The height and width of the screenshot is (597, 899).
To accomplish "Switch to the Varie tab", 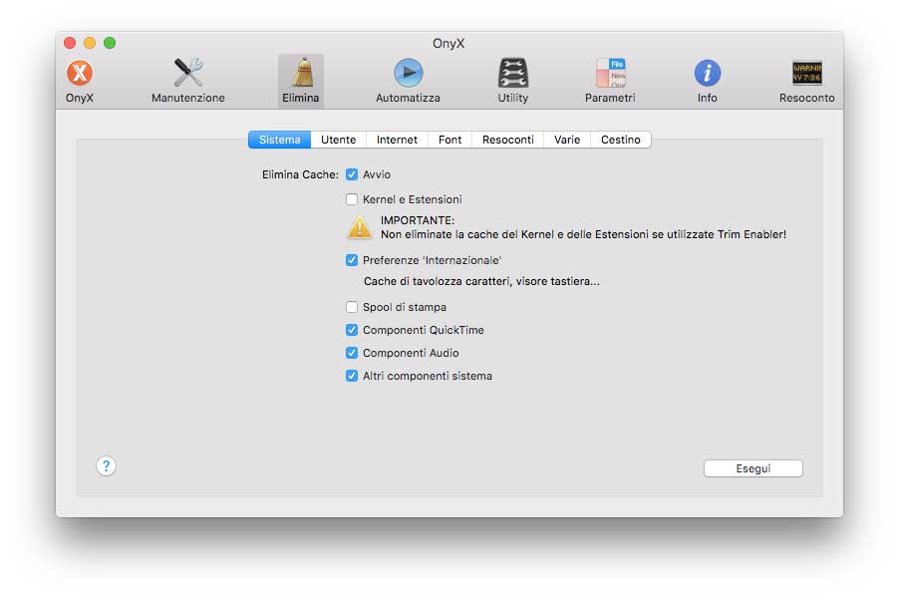I will tap(567, 140).
